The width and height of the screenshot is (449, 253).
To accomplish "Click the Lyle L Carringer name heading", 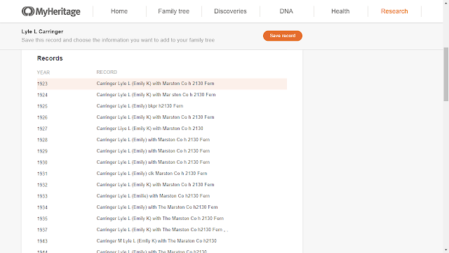I will tap(42, 32).
